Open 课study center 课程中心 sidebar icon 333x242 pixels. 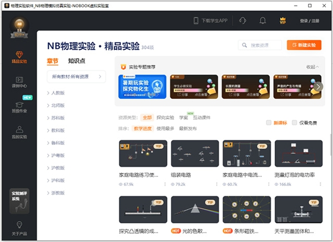[19, 83]
